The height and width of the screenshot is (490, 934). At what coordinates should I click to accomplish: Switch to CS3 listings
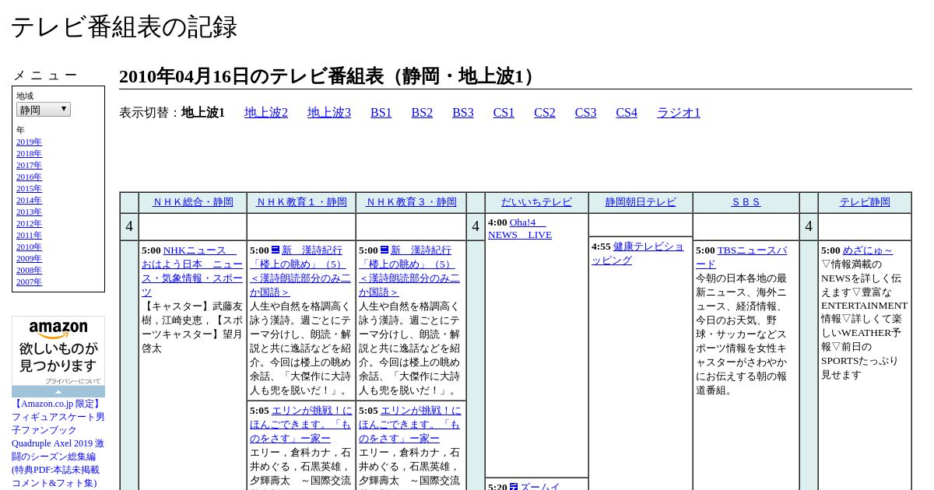[585, 113]
